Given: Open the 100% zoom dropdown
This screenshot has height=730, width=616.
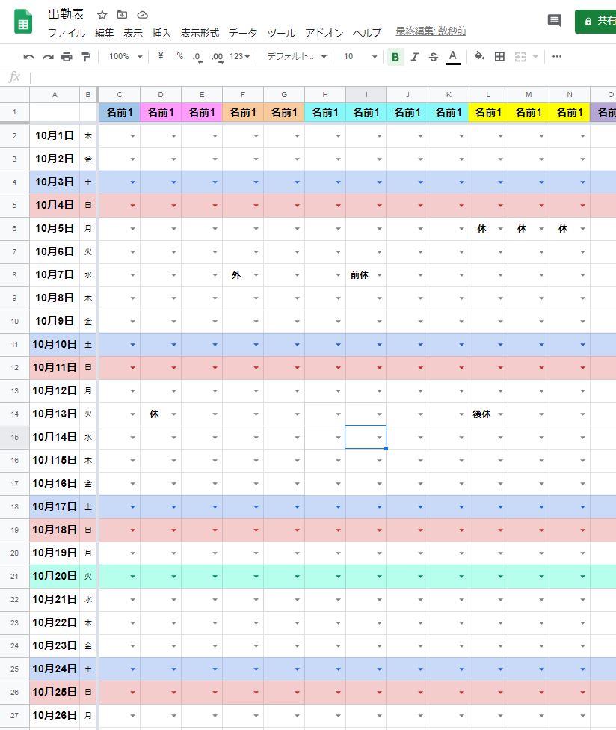Looking at the screenshot, I should (x=124, y=56).
